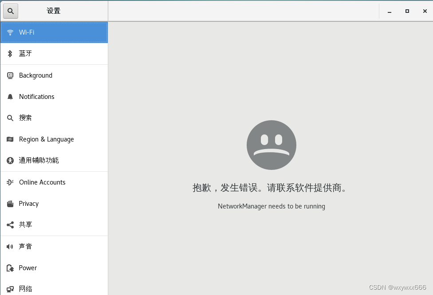
Task: Click the Notifications bell icon
Action: click(10, 97)
